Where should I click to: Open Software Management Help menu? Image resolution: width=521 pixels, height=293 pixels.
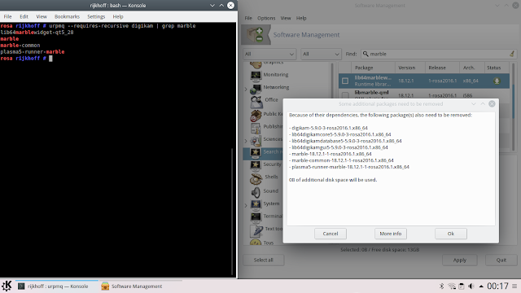coord(301,18)
